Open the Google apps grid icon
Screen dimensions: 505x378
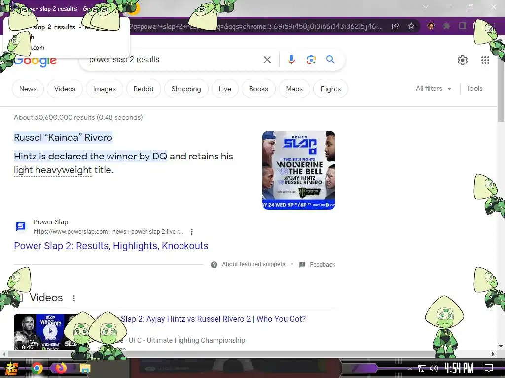485,60
